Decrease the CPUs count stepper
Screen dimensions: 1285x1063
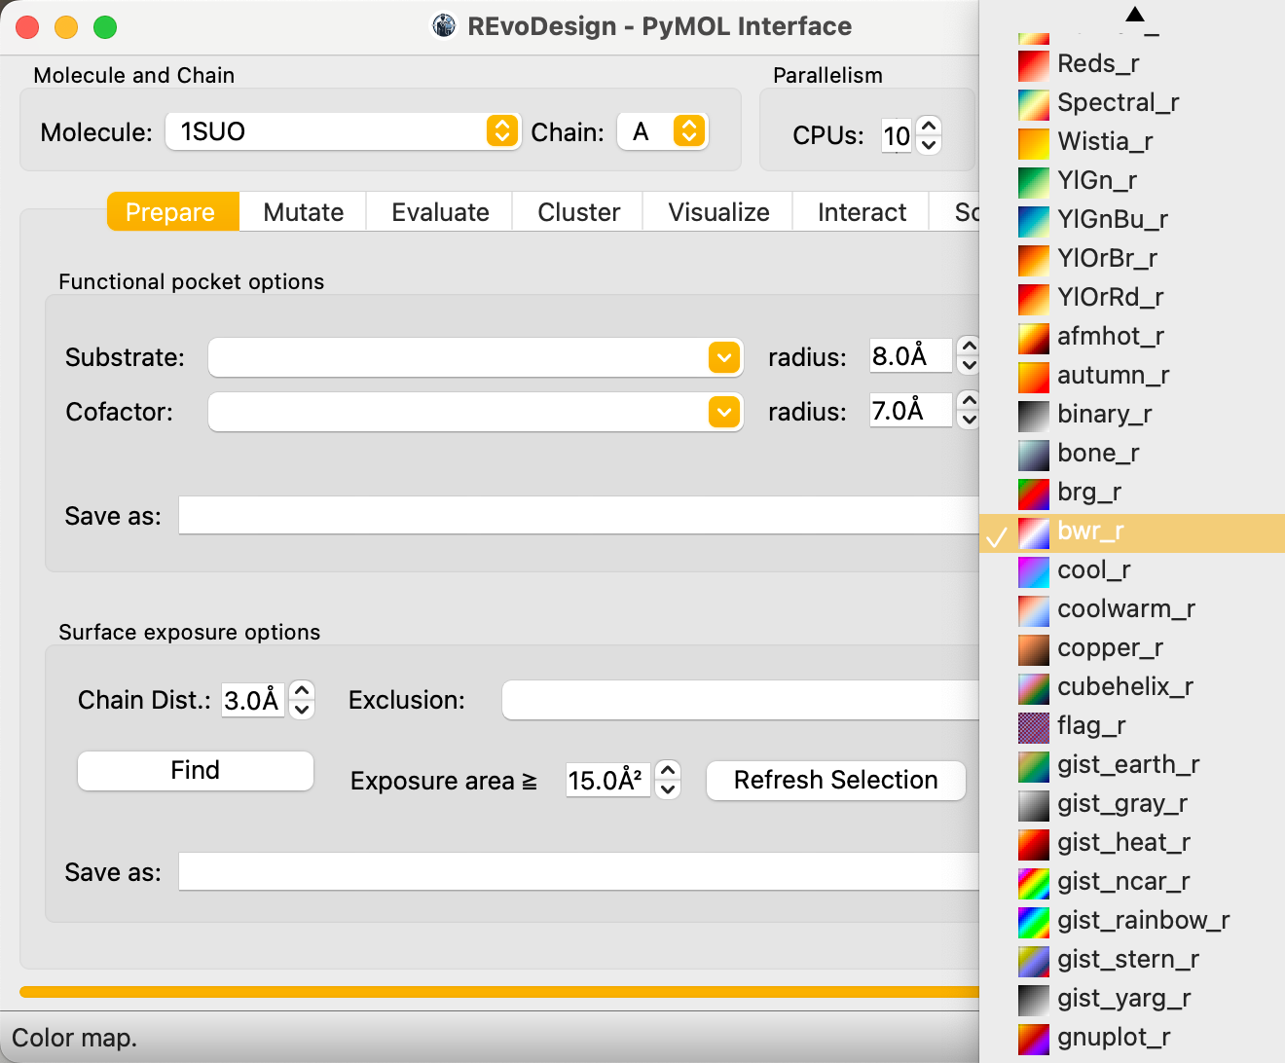tap(929, 145)
